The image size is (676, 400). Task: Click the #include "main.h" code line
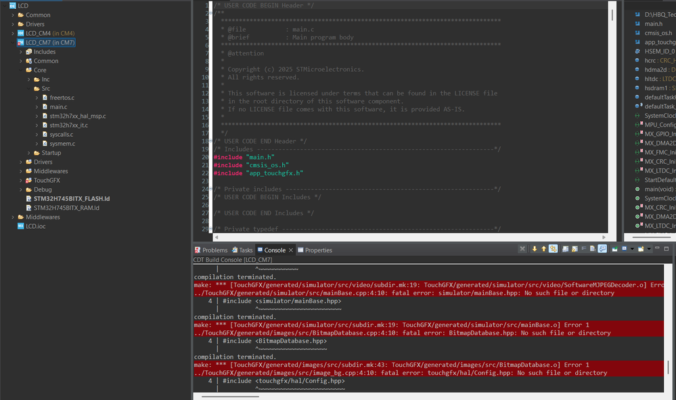coord(244,157)
